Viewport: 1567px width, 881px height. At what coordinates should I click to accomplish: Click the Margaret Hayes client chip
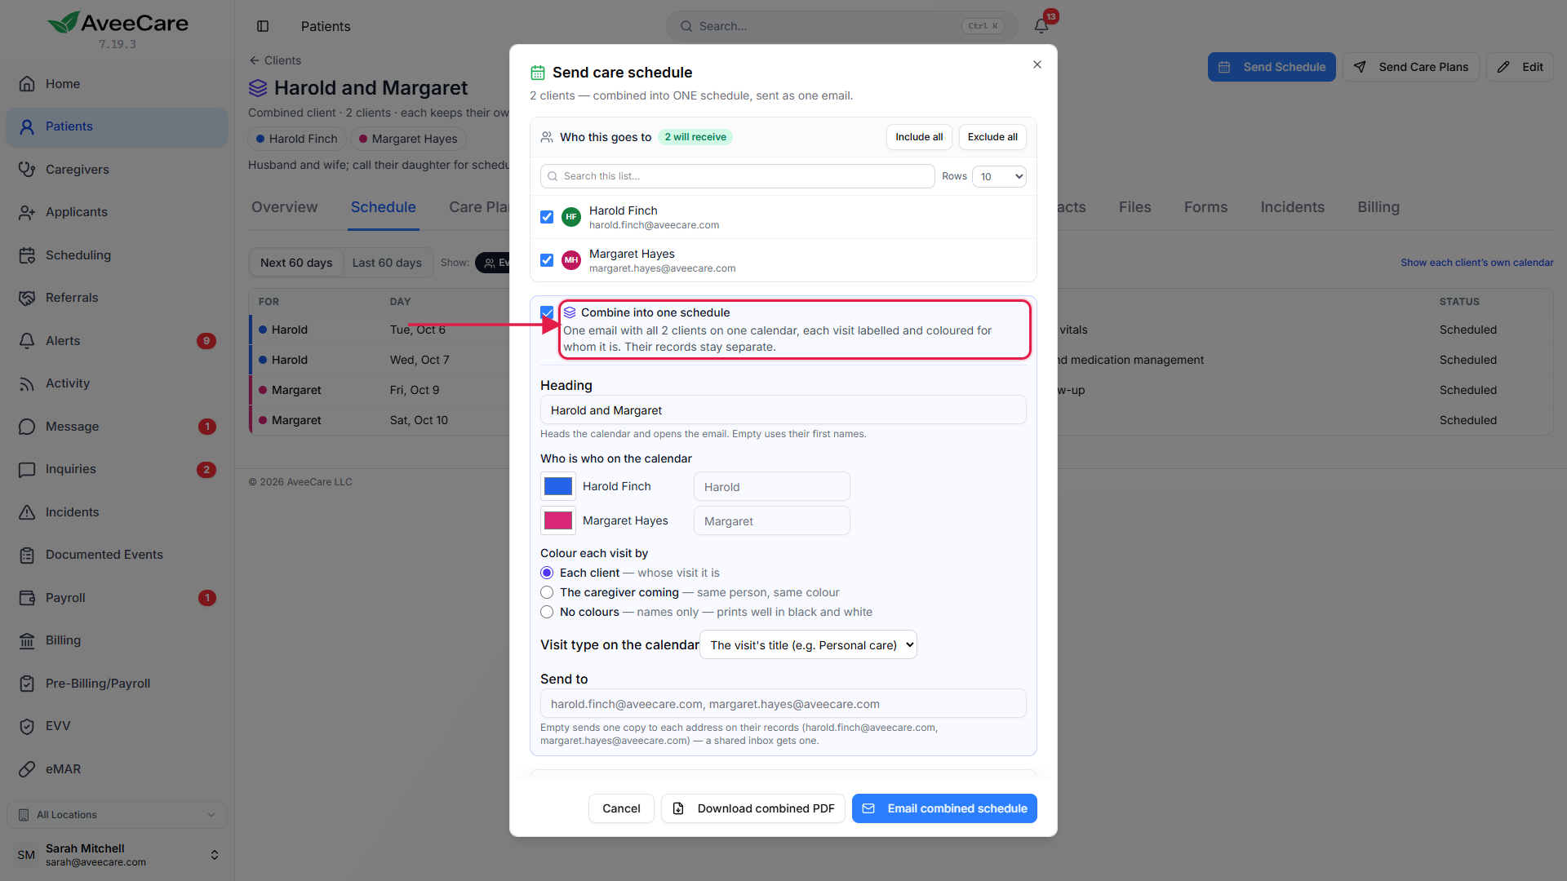(x=408, y=139)
